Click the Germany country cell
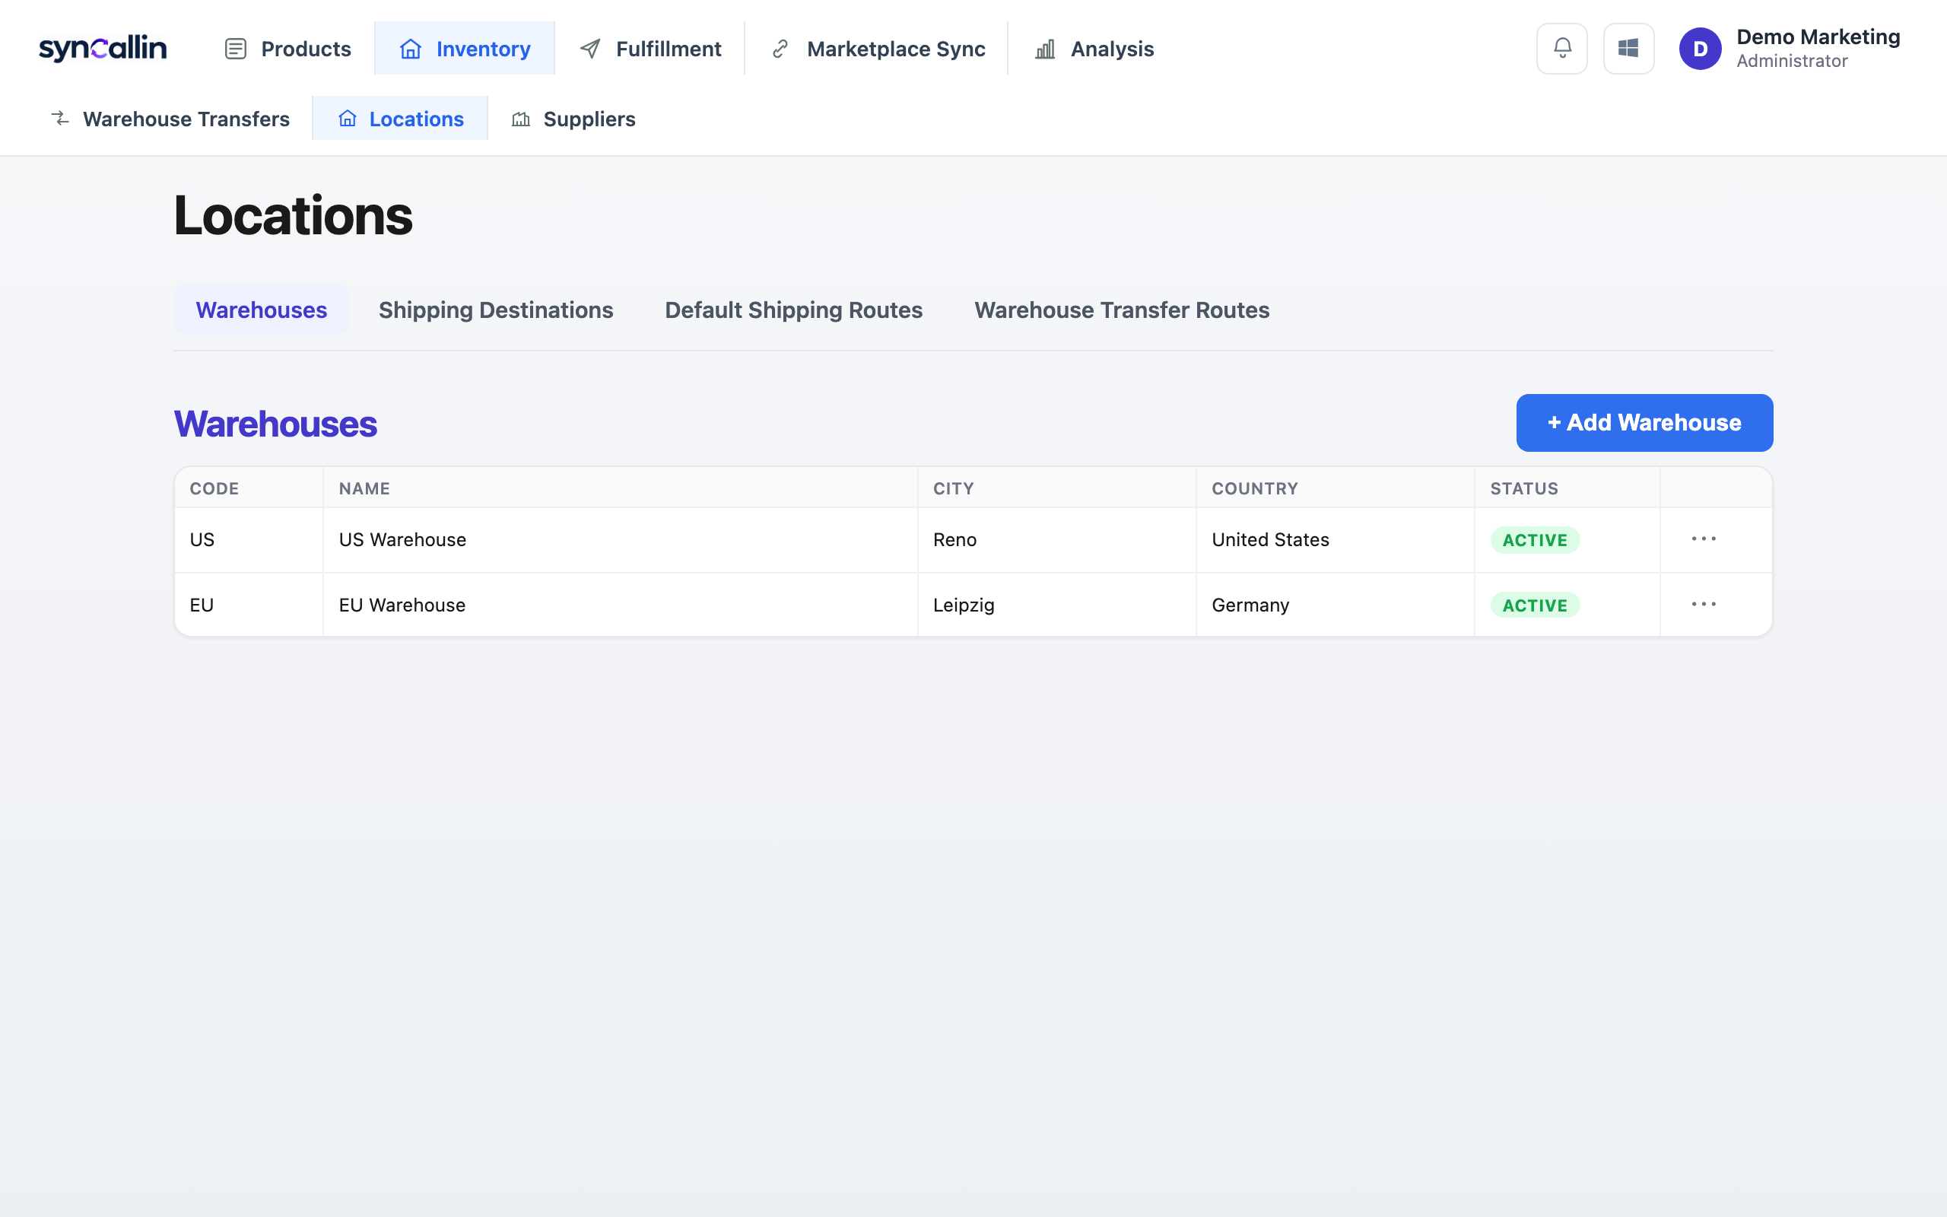Image resolution: width=1947 pixels, height=1217 pixels. point(1335,605)
